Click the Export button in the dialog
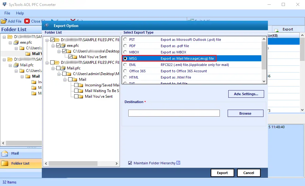Image resolution: width=305 pixels, height=186 pixels. click(222, 173)
